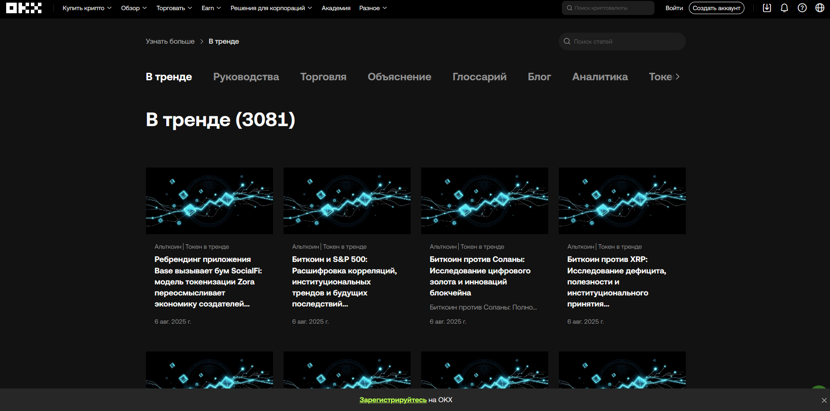The height and width of the screenshot is (411, 830).
Task: Click the Войти login button
Action: (674, 8)
